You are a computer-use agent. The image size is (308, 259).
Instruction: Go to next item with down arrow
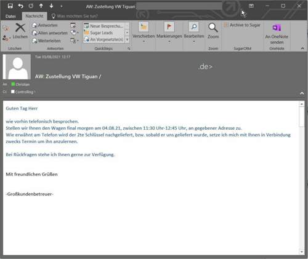point(51,6)
